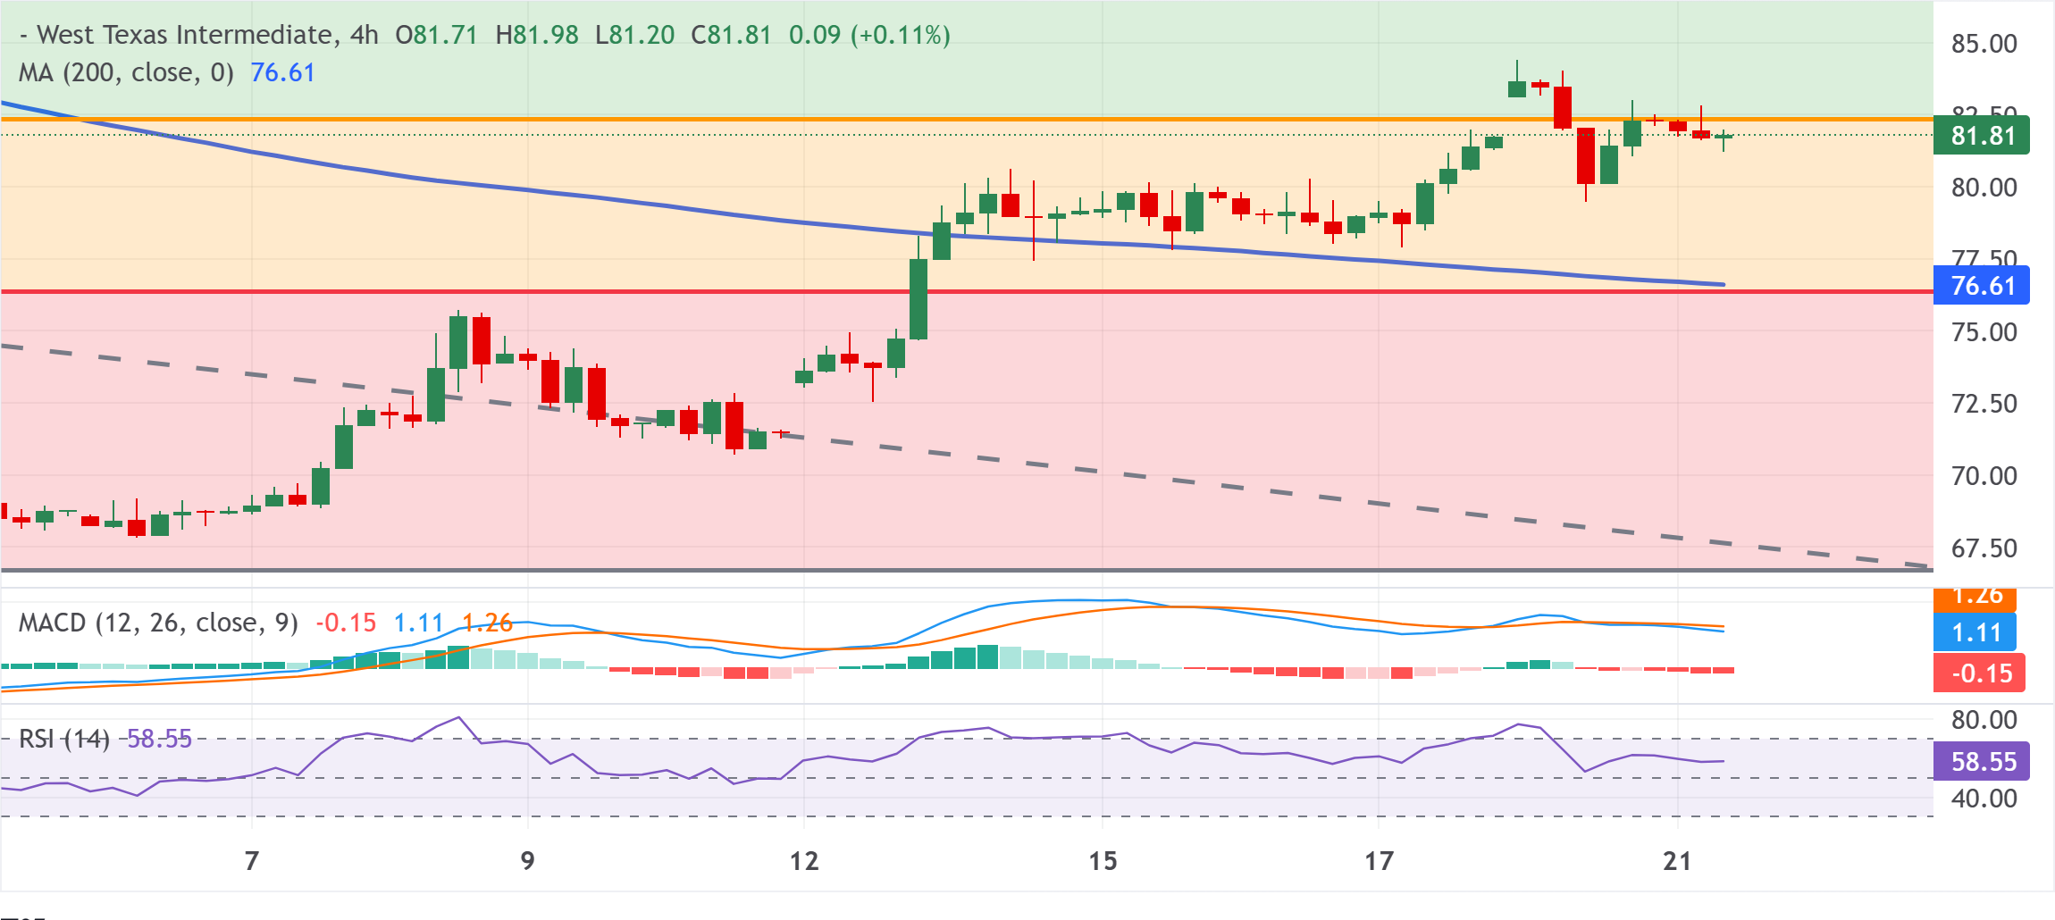
Task: Click the 70.00 price axis label
Action: click(x=1984, y=476)
